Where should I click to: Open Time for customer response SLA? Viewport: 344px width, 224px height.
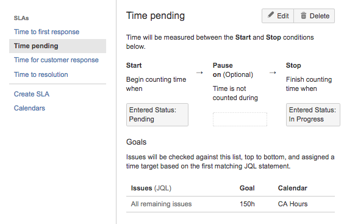[56, 60]
